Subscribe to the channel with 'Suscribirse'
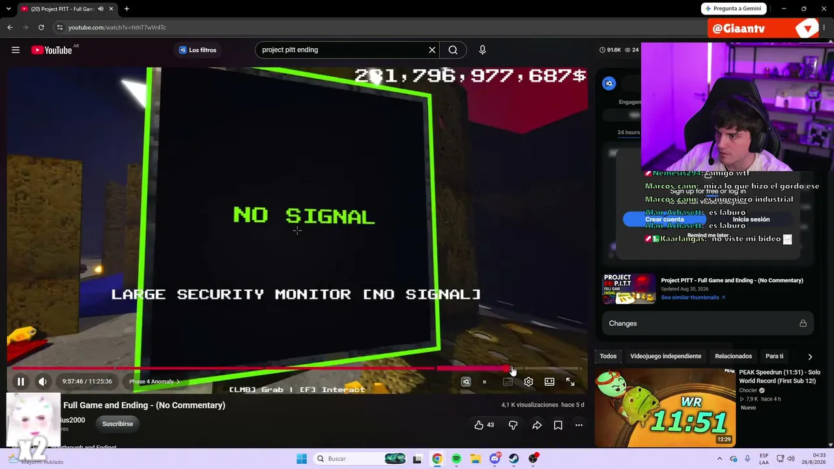834x469 pixels. coord(117,424)
